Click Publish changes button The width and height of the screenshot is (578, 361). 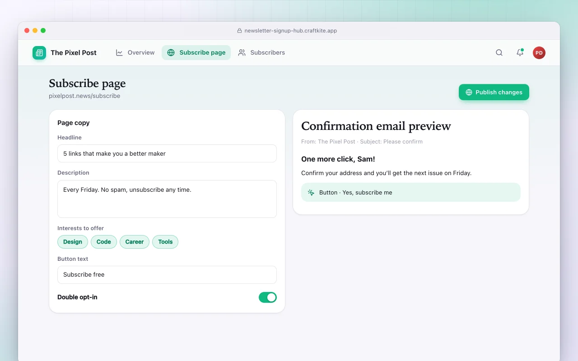(x=494, y=92)
